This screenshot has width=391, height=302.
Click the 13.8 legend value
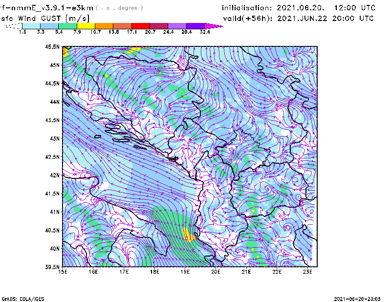(114, 32)
